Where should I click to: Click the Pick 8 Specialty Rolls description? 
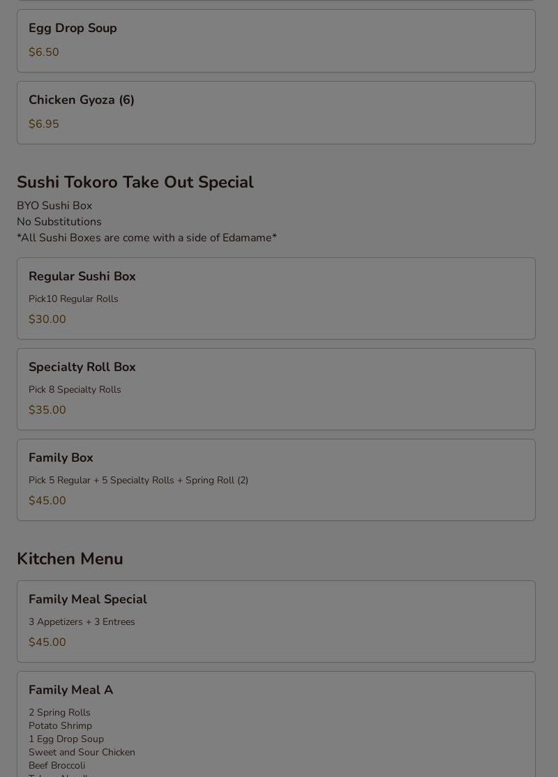pos(75,390)
